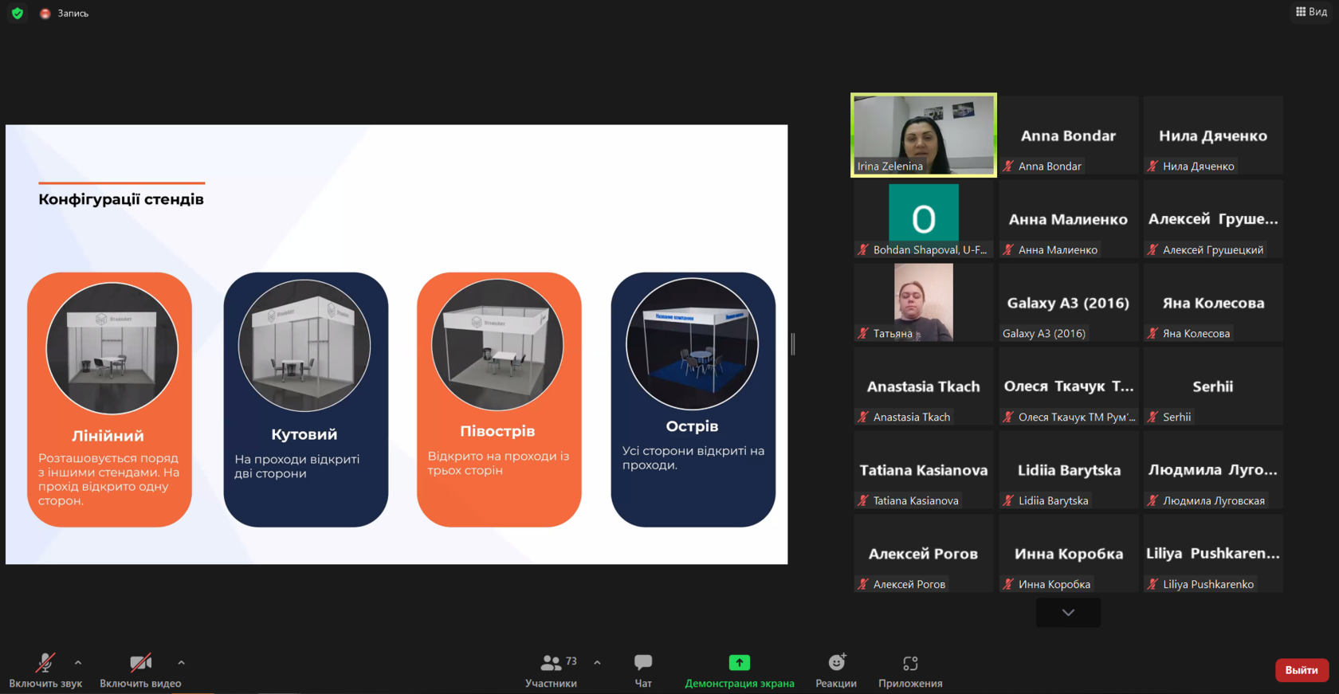
Task: Click the Лінійний stand card on the slide
Action: (110, 399)
